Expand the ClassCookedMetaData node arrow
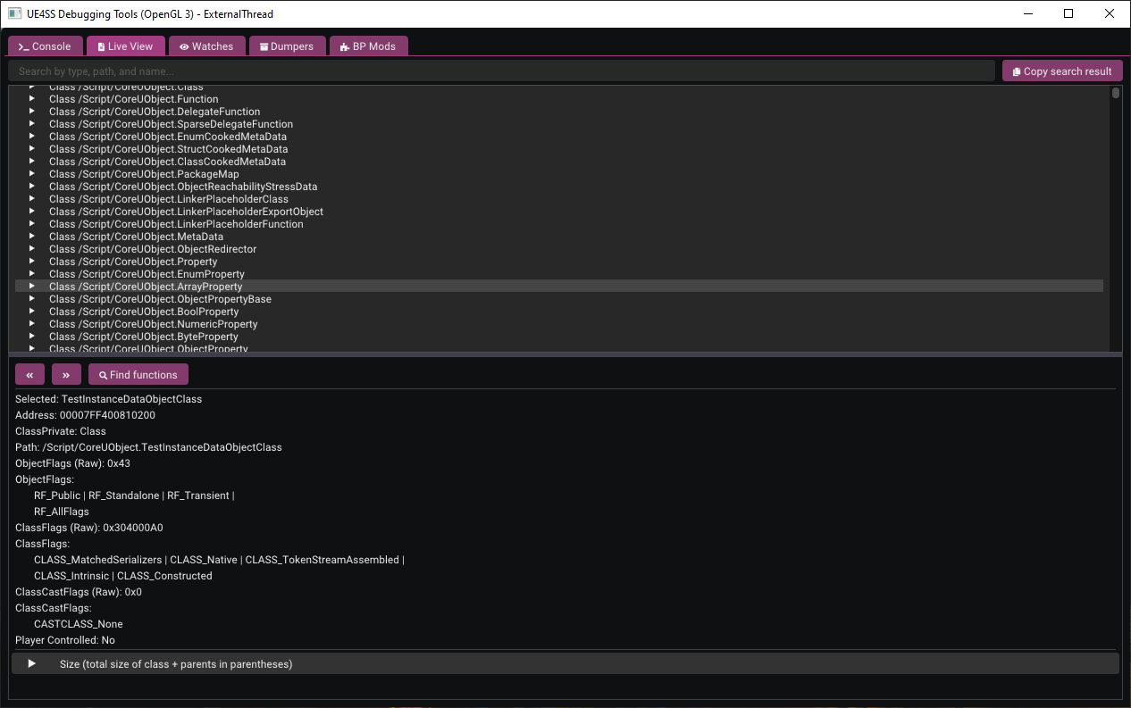 (x=31, y=162)
